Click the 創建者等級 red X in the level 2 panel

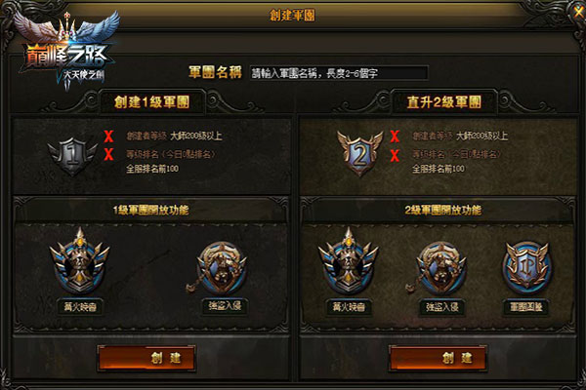395,136
